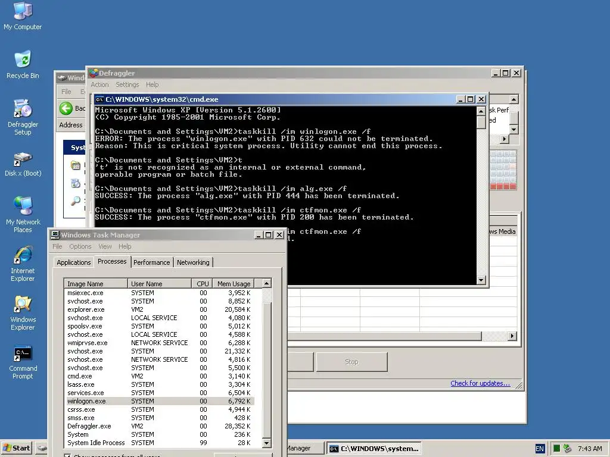This screenshot has height=457, width=610.
Task: Select System Idle Process row
Action: pos(160,443)
